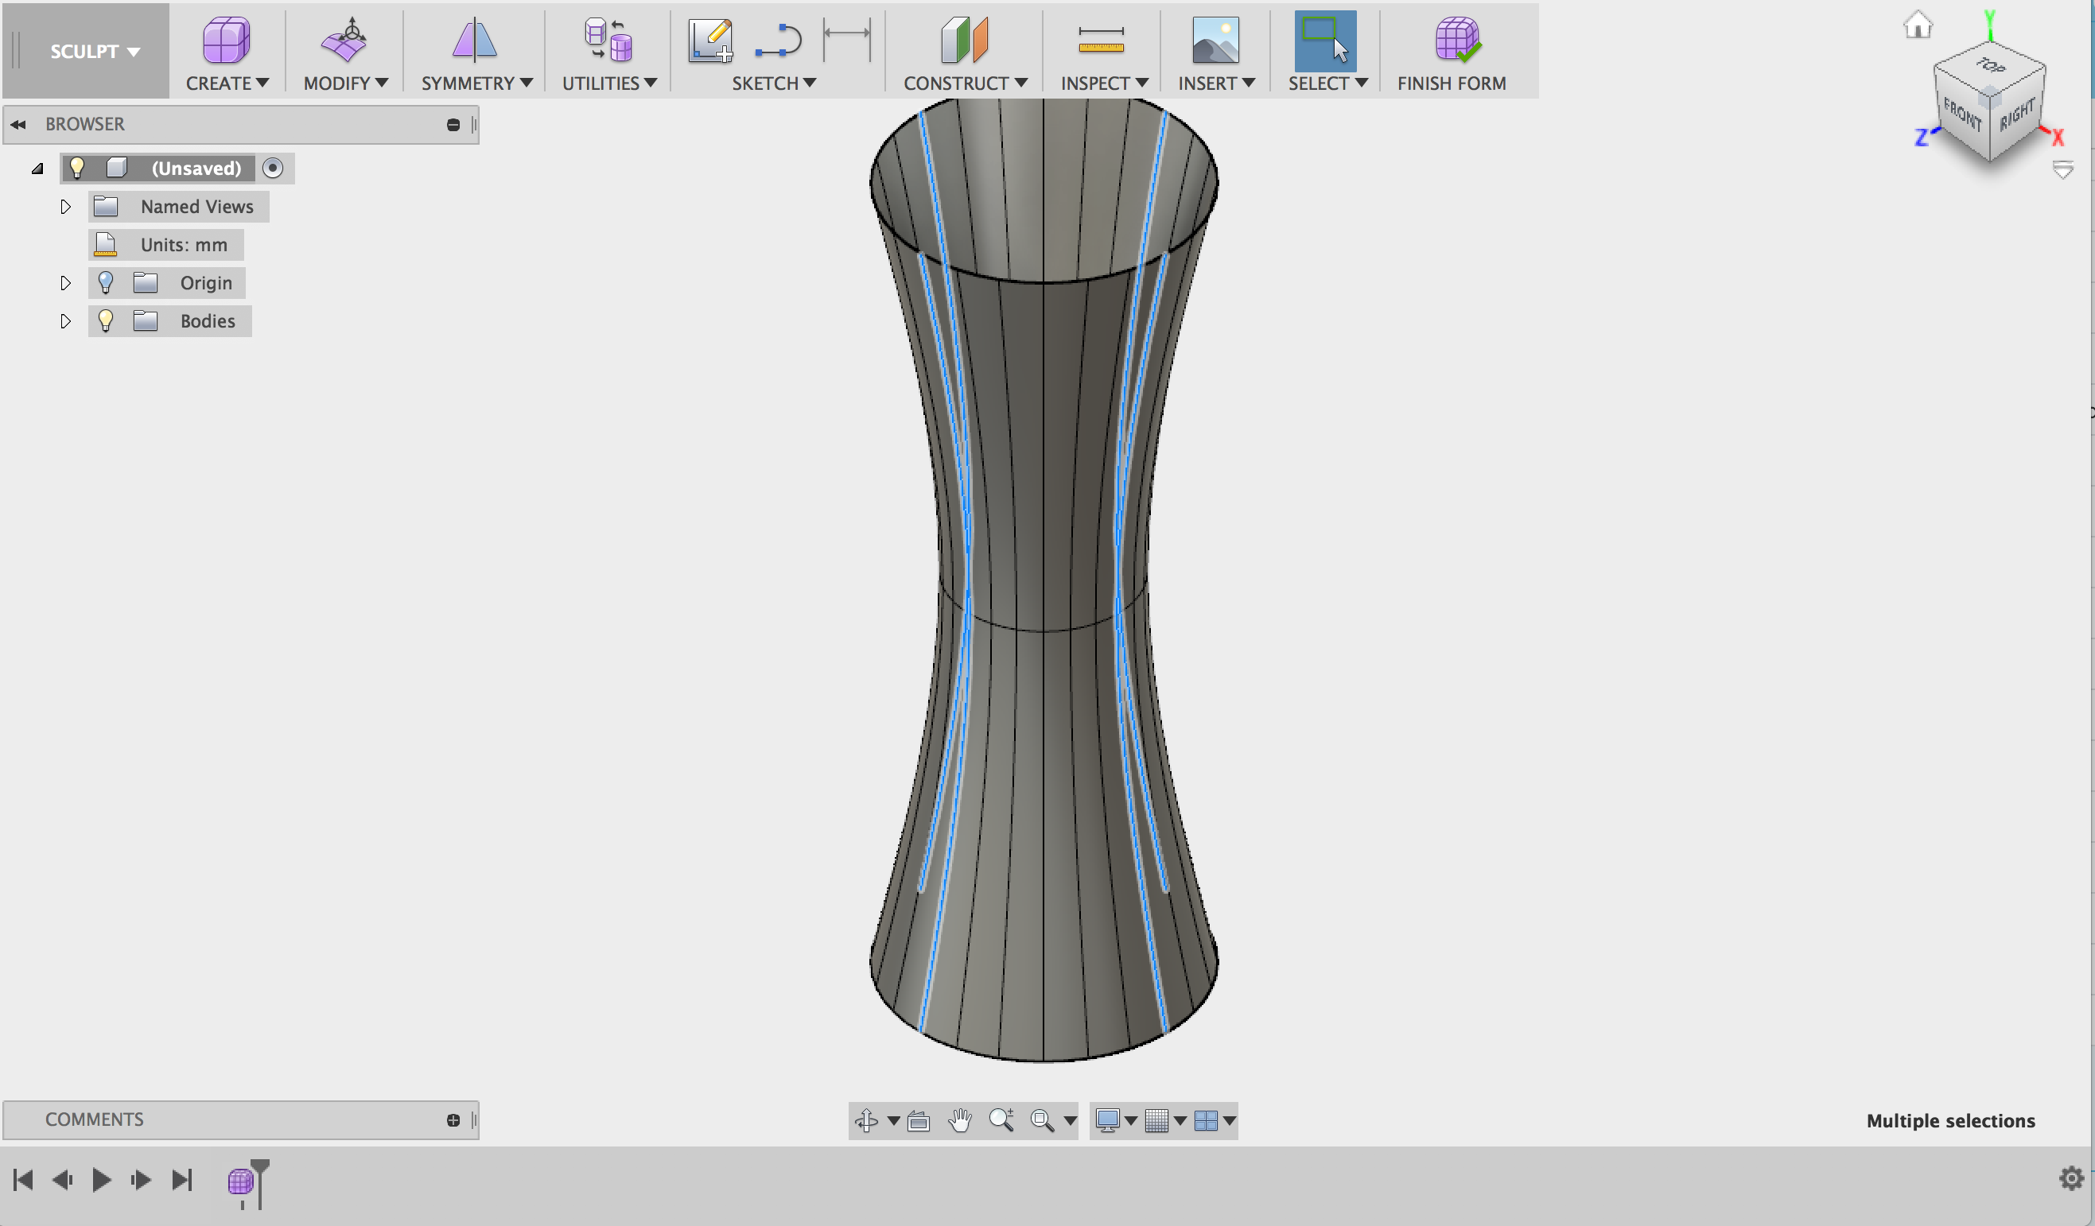2095x1226 pixels.
Task: Open the UTILITIES menu
Action: coord(609,83)
